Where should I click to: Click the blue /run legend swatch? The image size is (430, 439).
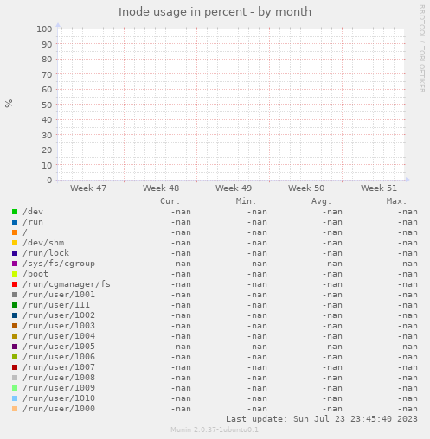(15, 222)
